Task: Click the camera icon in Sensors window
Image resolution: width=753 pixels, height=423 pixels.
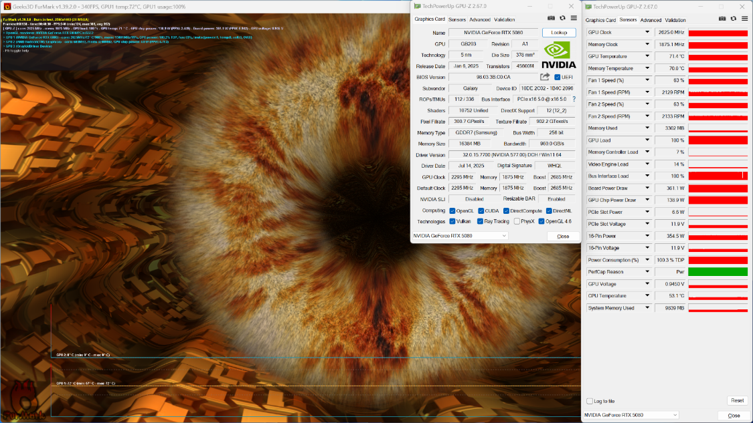Action: pos(722,19)
